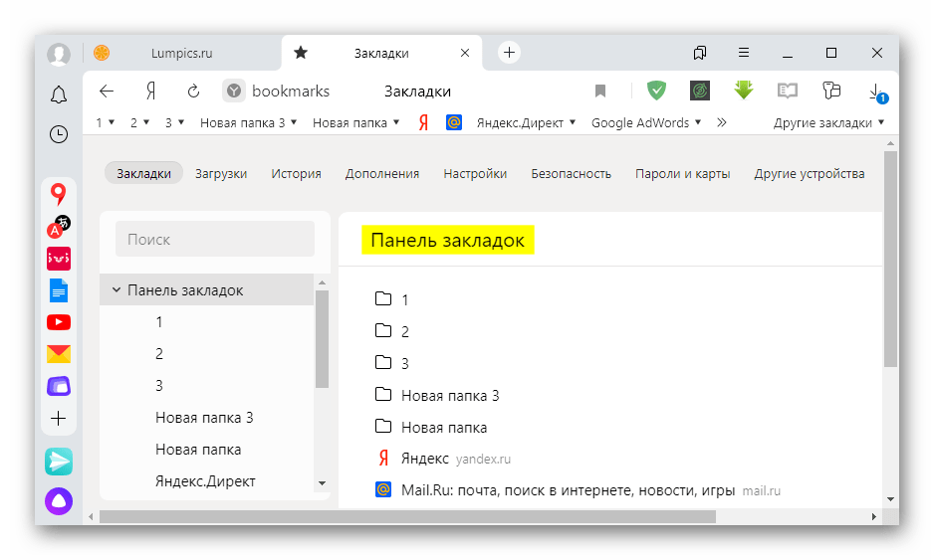The width and height of the screenshot is (934, 560).
Task: Open the bookmarks manager icon in title bar
Action: point(700,53)
